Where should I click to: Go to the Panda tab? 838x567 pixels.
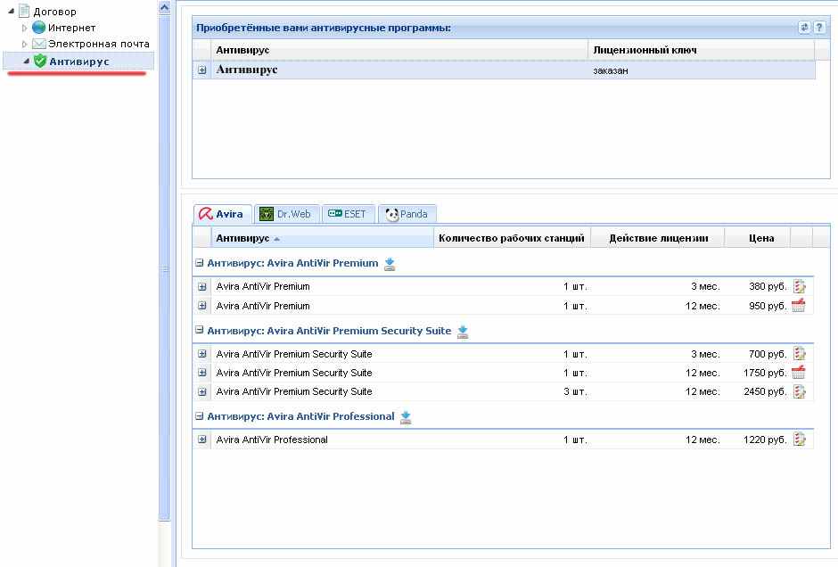[407, 214]
